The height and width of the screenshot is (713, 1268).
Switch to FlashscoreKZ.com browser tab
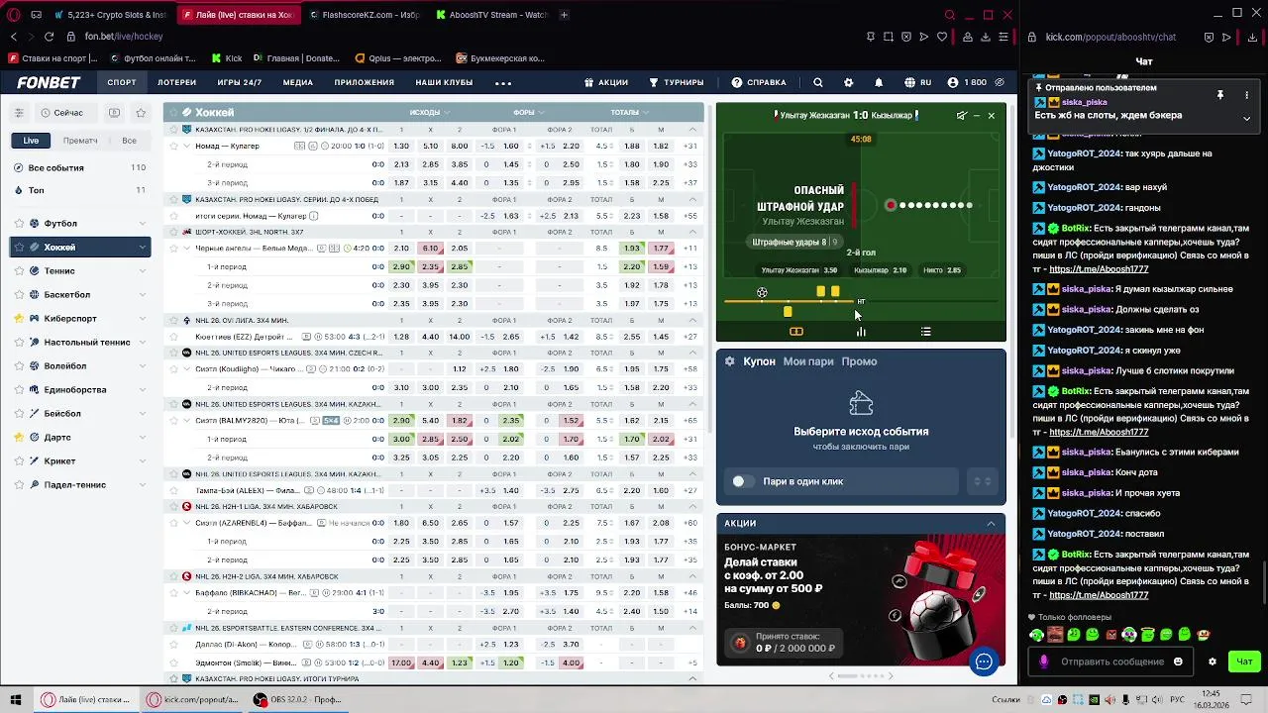click(365, 15)
